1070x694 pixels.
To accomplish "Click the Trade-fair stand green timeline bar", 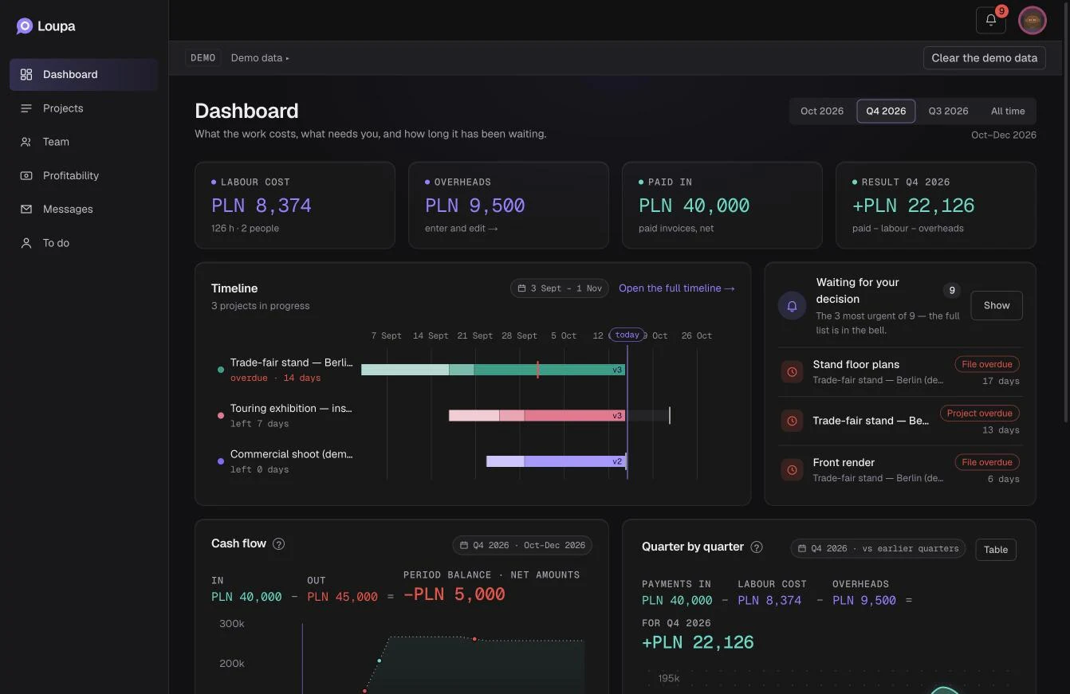I will point(493,370).
